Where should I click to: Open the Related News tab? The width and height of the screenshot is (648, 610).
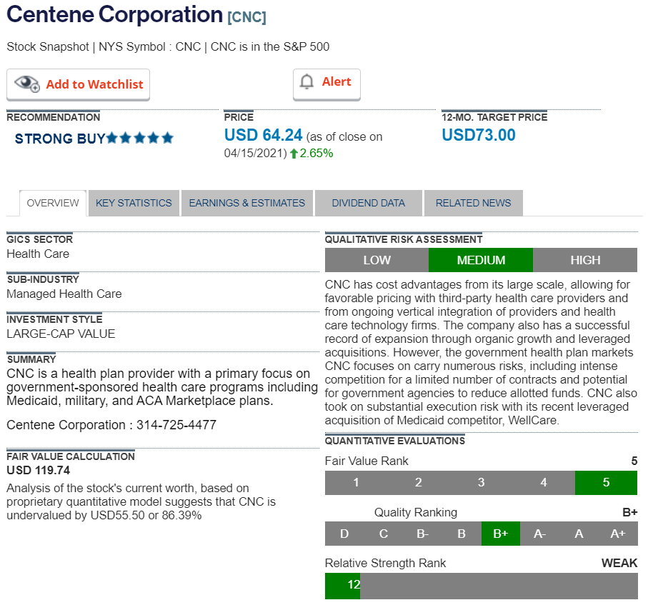click(x=473, y=203)
